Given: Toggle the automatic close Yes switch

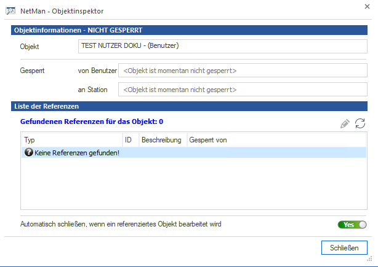Looking at the screenshot, I should click(352, 225).
